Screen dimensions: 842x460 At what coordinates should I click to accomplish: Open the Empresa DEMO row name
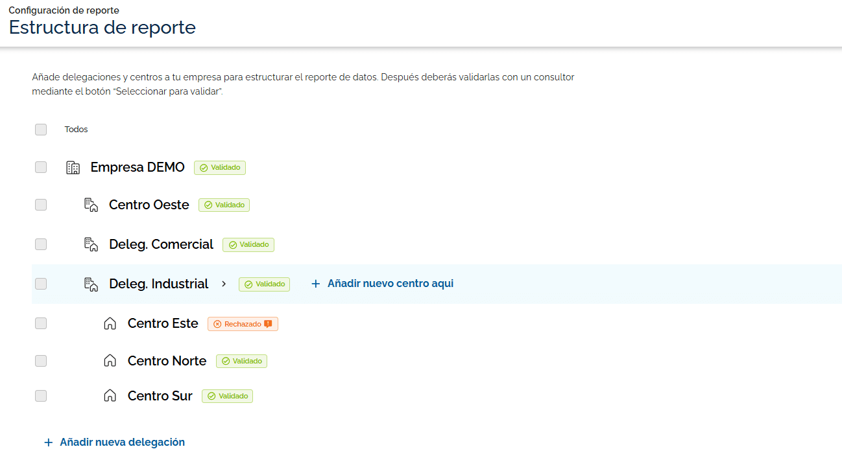[138, 167]
